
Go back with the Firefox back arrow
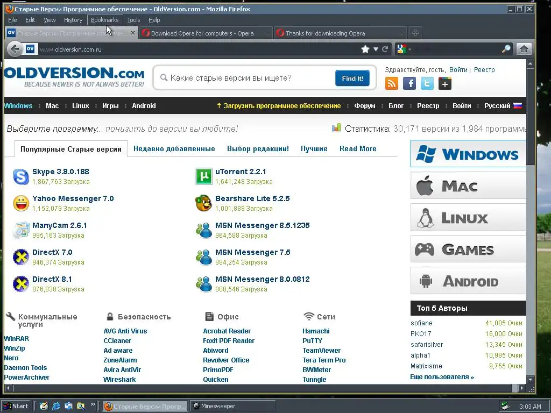15,49
